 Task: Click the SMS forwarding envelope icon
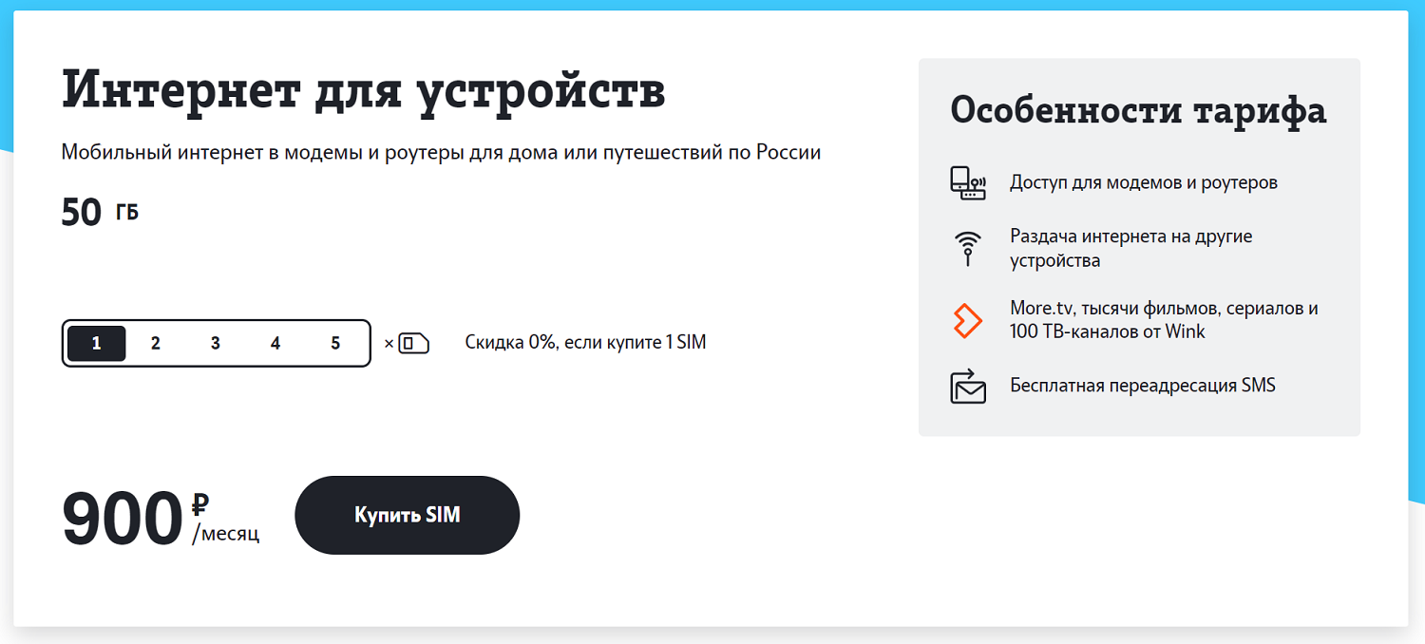point(968,386)
